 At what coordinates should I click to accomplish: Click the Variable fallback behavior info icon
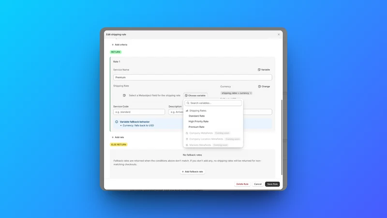click(117, 122)
